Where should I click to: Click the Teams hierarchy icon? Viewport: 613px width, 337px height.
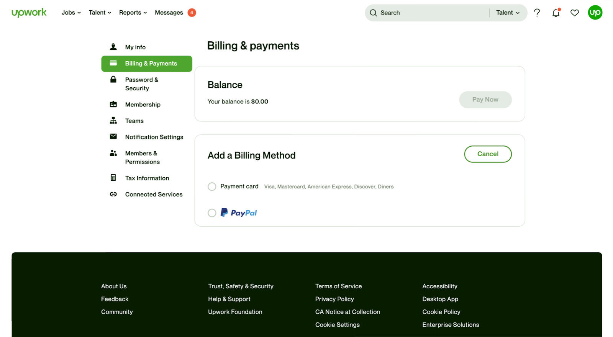[x=113, y=121]
